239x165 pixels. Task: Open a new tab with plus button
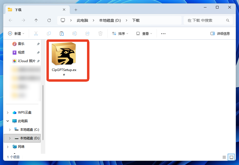pos(76,10)
